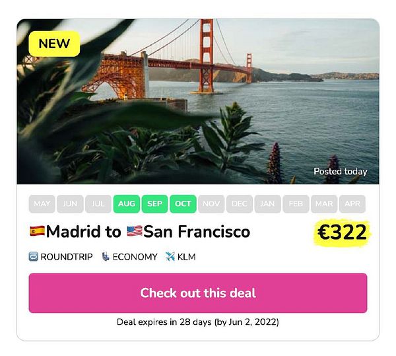Click the roundtrip arrows icon
The image size is (396, 356).
34,257
